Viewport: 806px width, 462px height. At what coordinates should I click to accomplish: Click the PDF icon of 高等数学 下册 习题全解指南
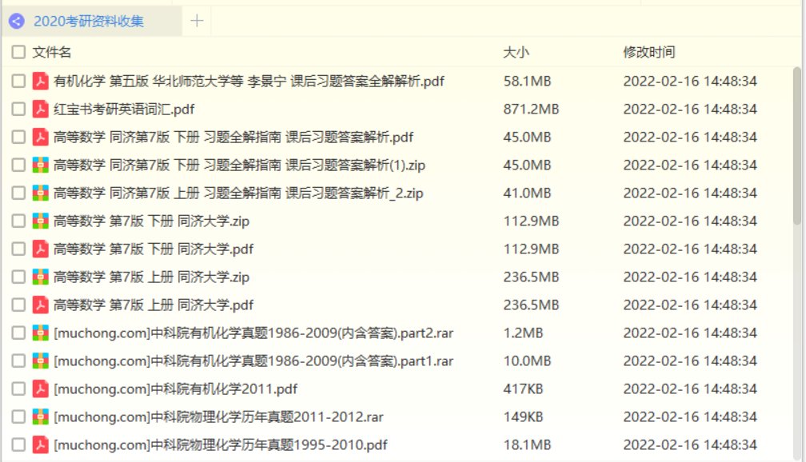click(x=38, y=137)
